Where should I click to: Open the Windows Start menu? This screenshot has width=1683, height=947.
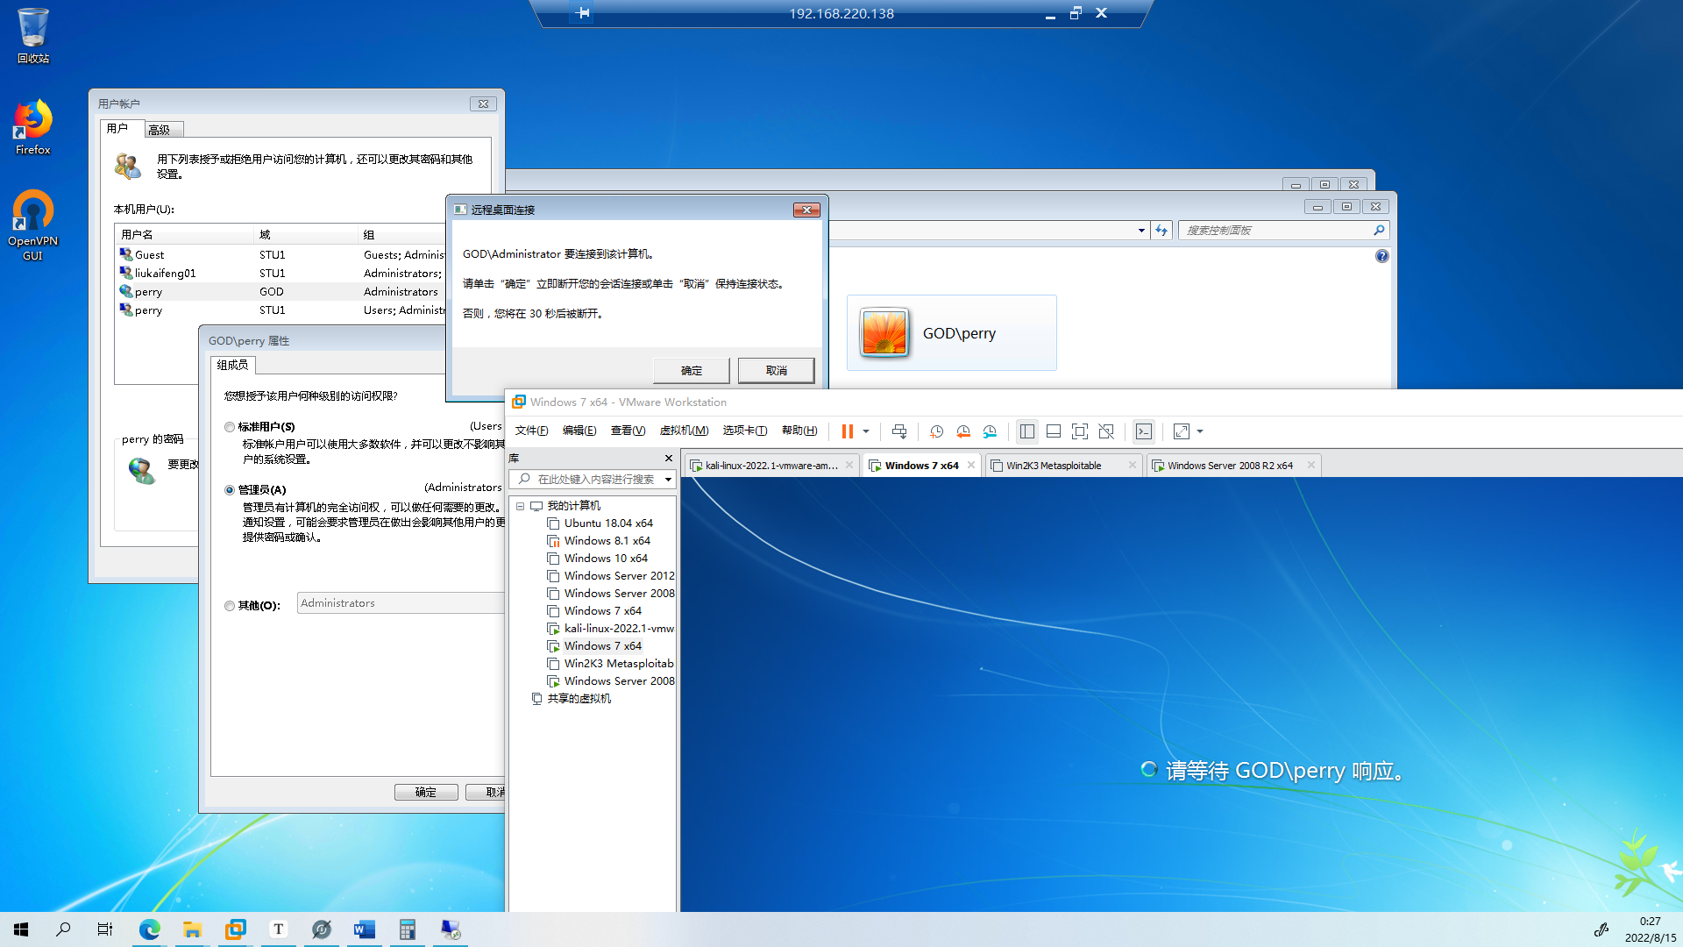21,929
